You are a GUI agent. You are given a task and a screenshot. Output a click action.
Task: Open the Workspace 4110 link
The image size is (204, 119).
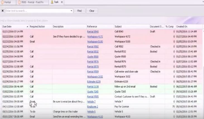(95, 117)
